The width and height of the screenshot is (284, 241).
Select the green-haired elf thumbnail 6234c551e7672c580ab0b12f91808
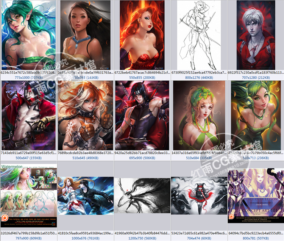[x=29, y=35]
